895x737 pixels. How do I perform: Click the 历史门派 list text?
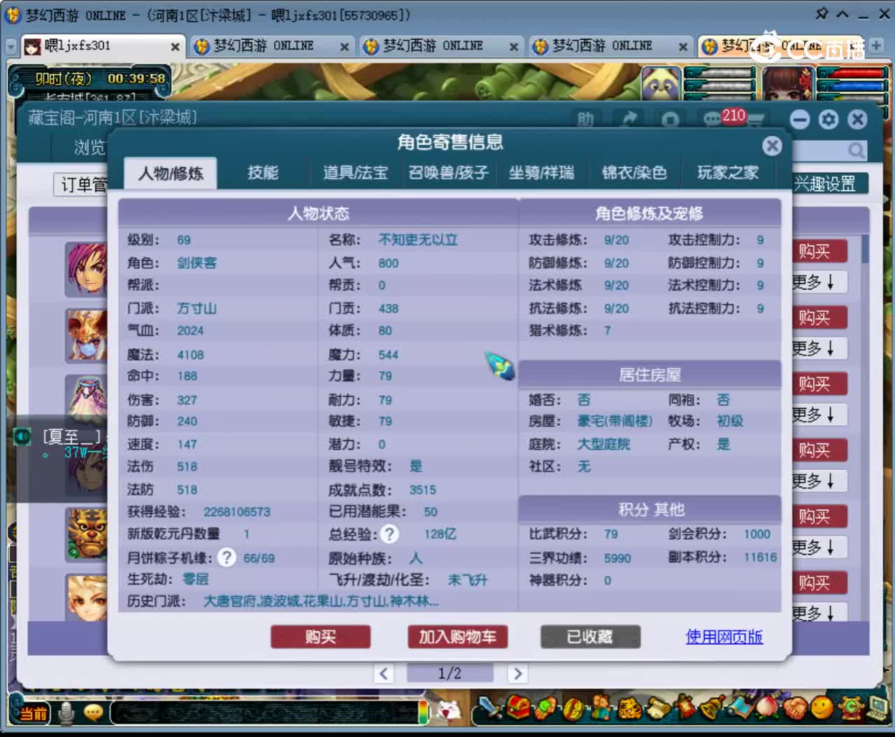click(321, 601)
